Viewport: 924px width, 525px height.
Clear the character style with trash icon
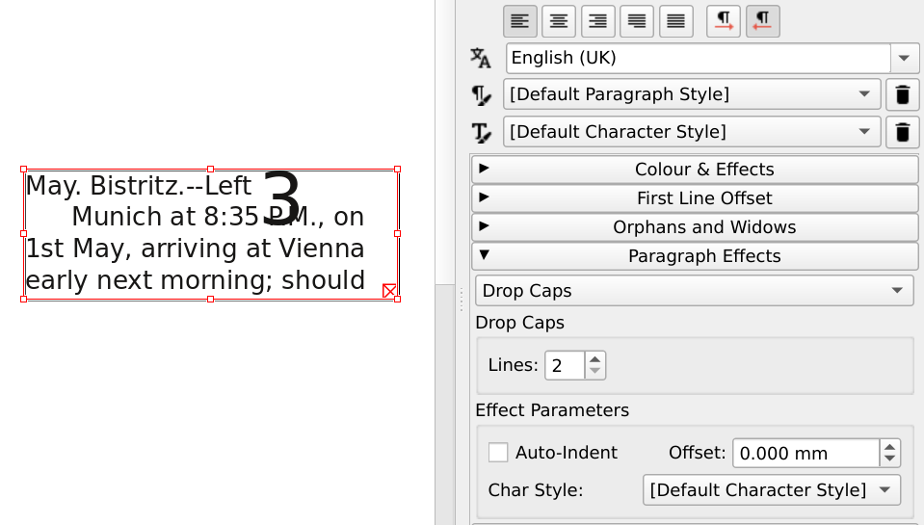[902, 132]
